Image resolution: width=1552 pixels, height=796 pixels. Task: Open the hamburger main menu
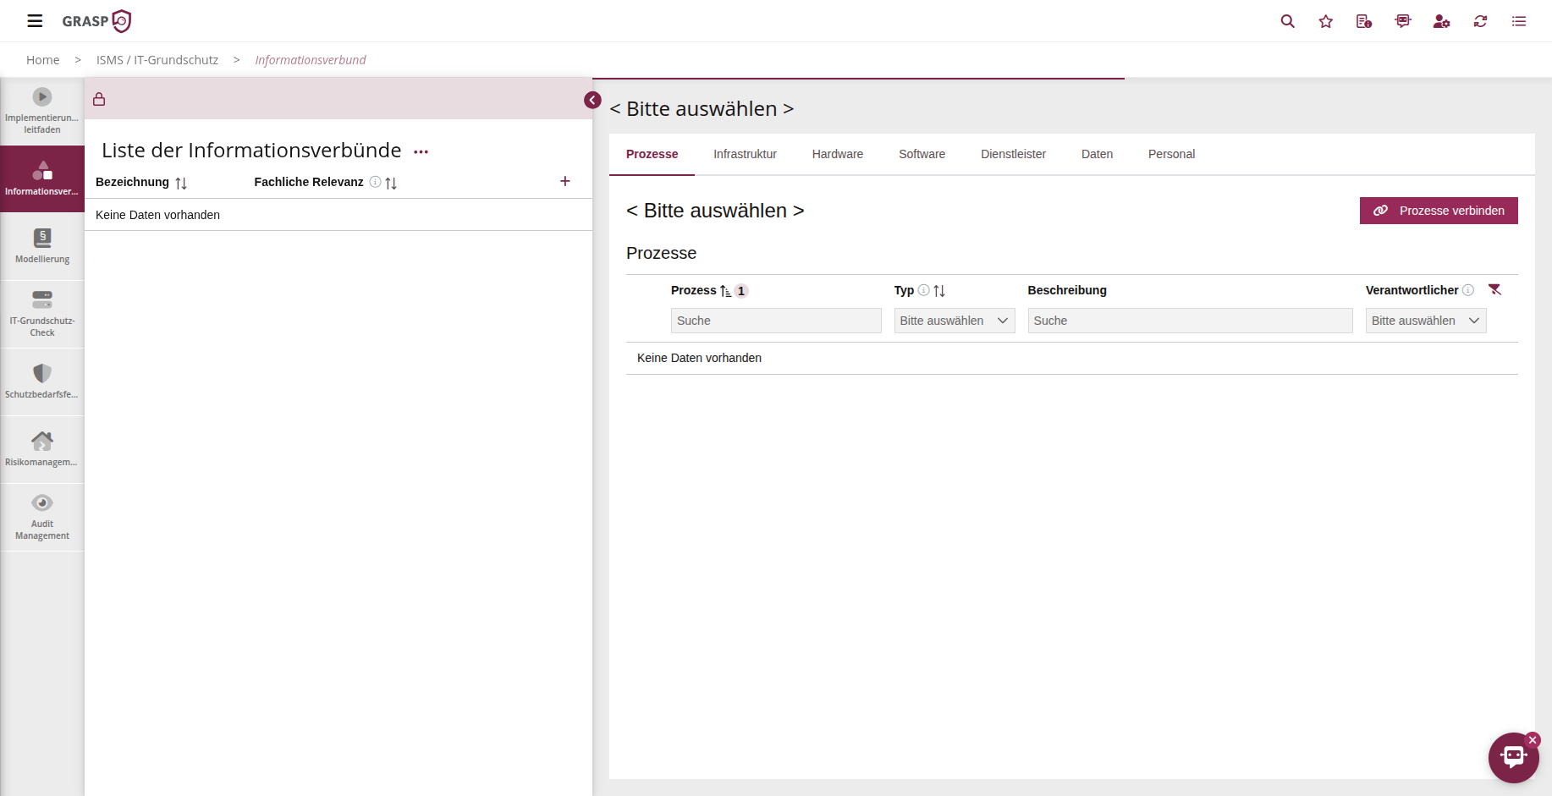(x=35, y=21)
